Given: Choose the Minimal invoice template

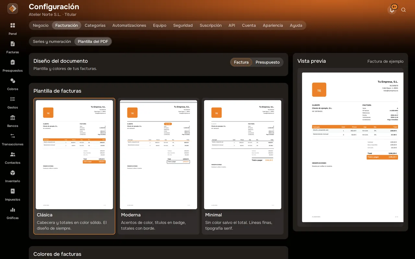Looking at the screenshot, I should click(243, 166).
